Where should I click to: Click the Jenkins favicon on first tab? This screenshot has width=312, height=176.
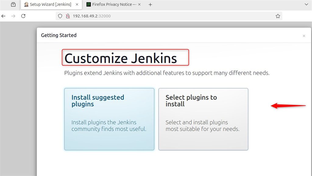(x=26, y=4)
